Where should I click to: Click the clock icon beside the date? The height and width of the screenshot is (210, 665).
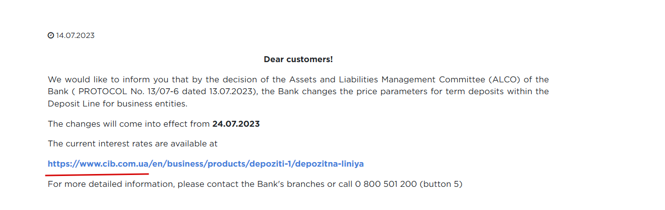tap(50, 35)
